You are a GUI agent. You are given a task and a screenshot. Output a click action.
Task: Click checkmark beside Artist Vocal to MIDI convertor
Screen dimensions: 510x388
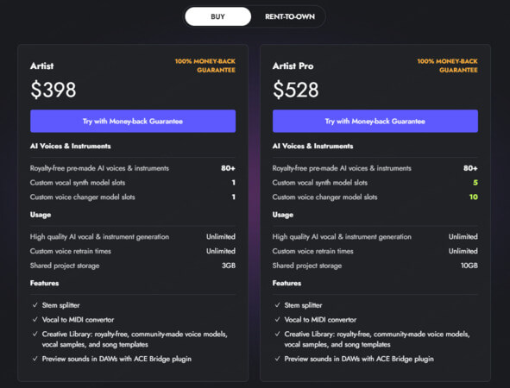[35, 319]
